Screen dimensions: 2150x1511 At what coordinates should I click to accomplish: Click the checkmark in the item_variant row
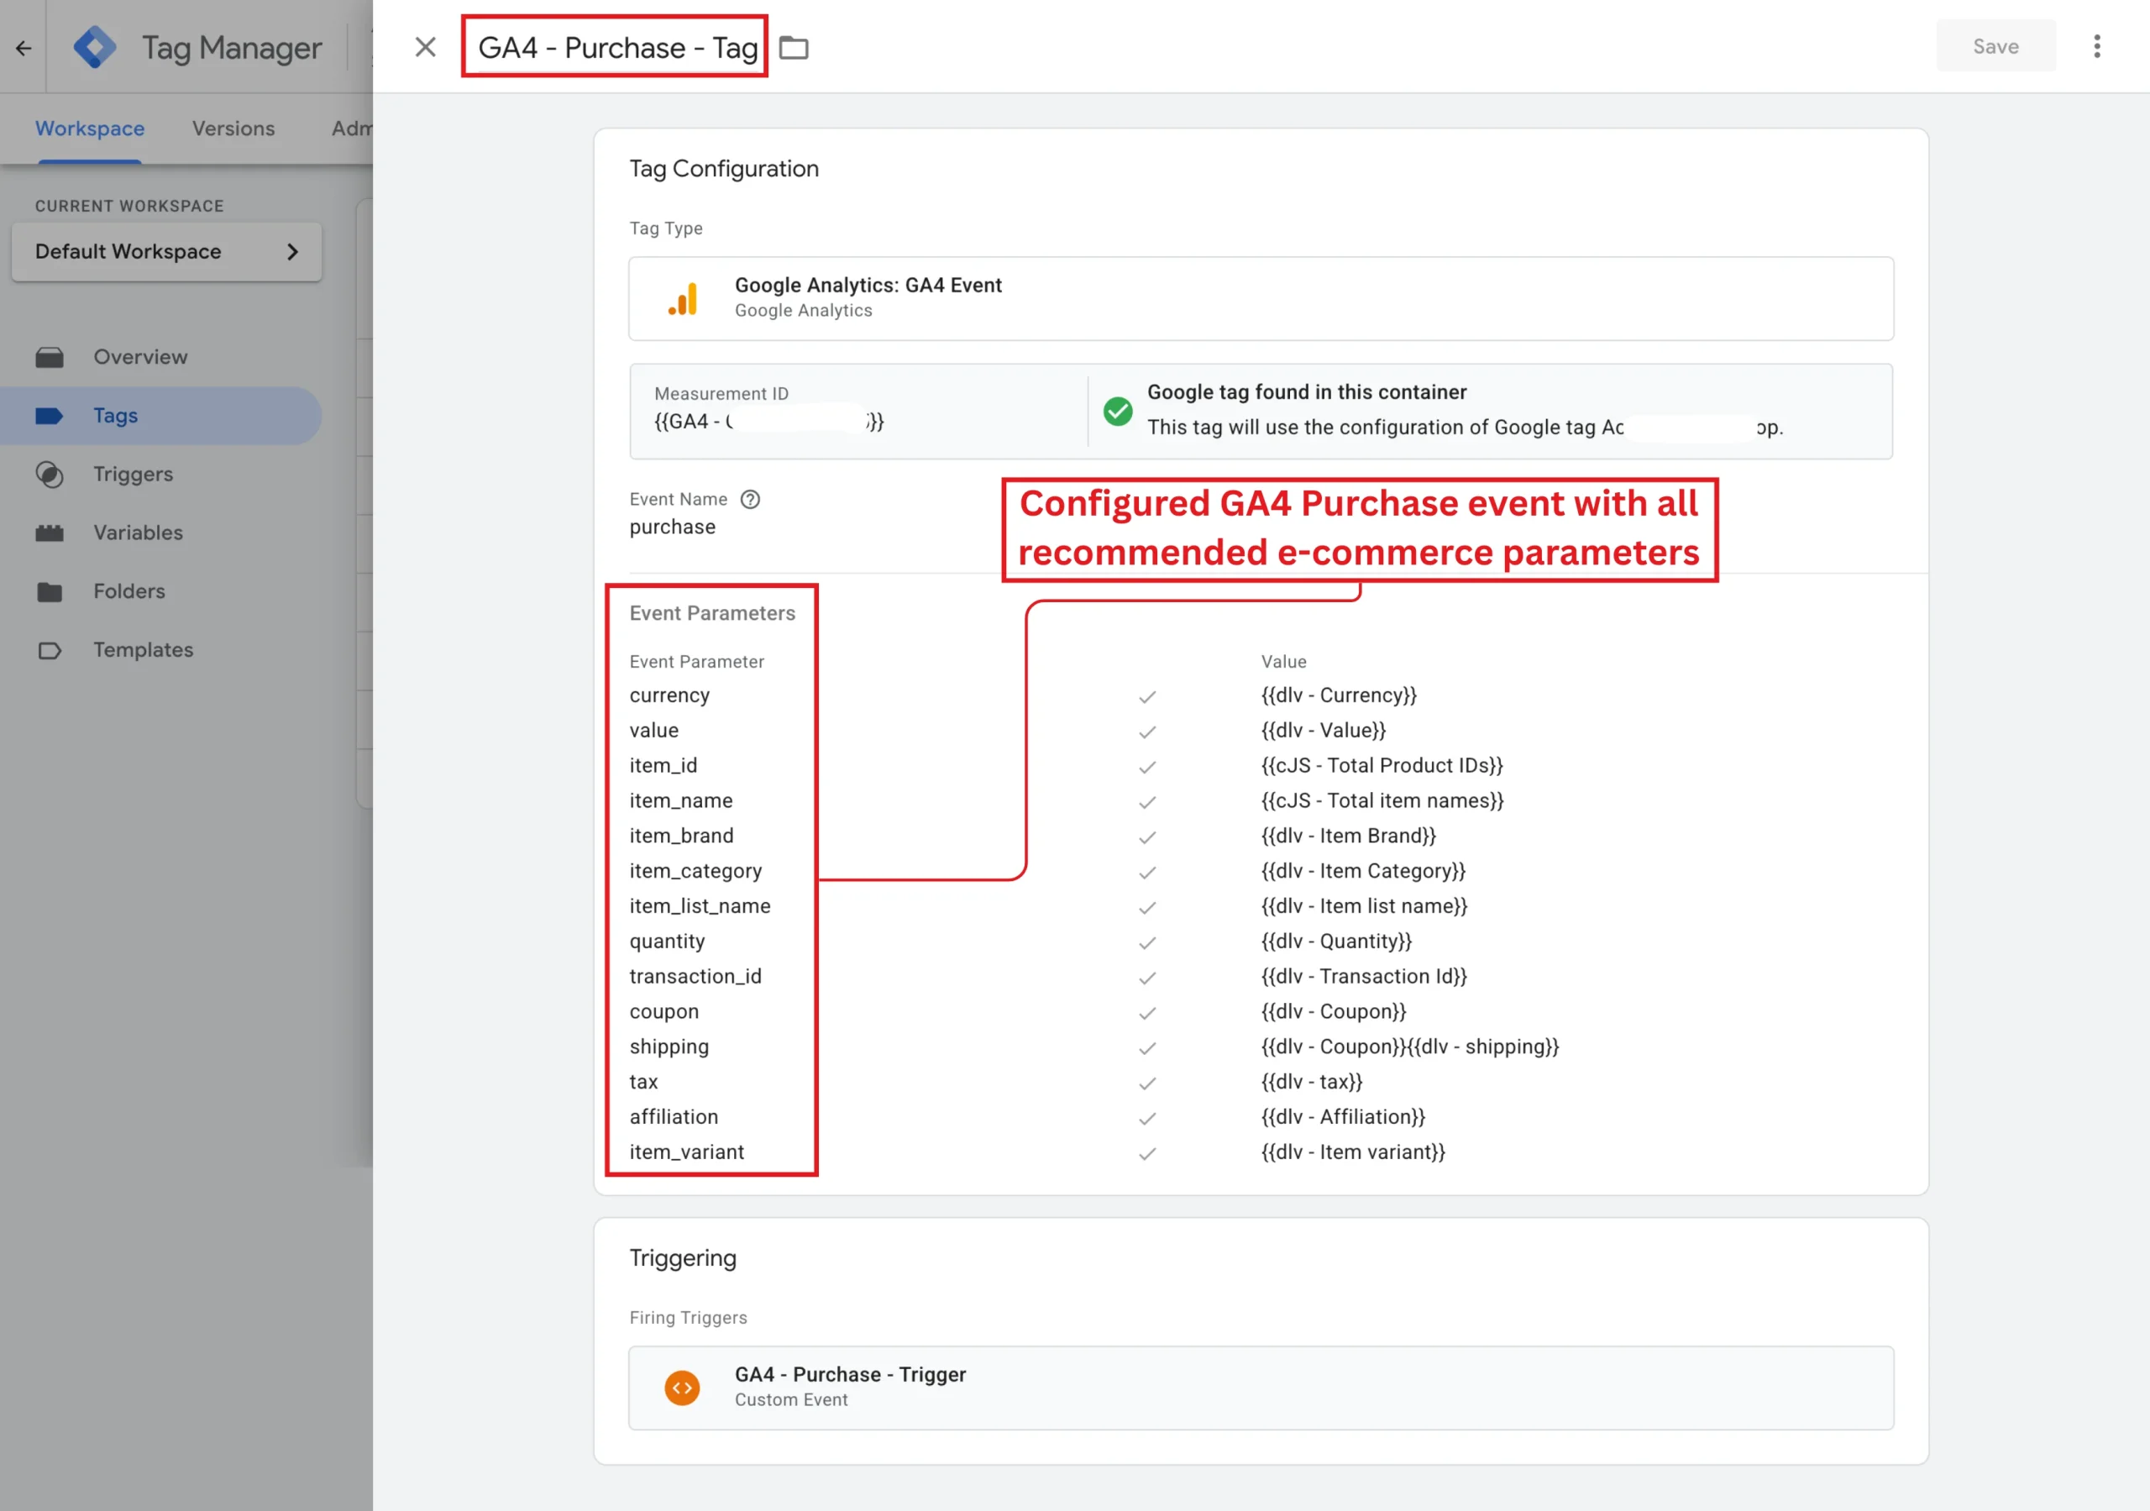pos(1147,1154)
